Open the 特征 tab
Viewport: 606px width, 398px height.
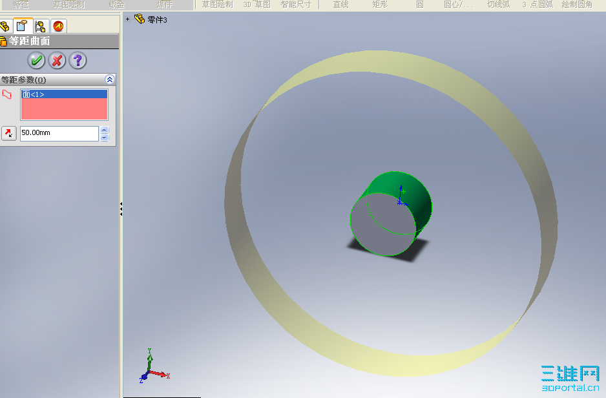click(x=21, y=5)
